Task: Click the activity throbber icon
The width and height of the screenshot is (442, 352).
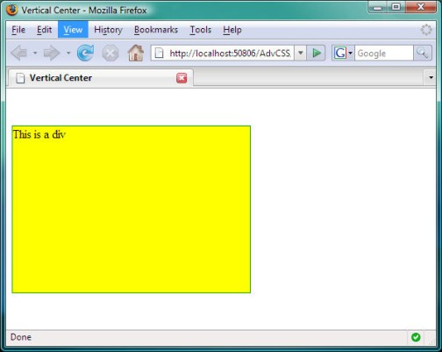Action: (x=426, y=30)
